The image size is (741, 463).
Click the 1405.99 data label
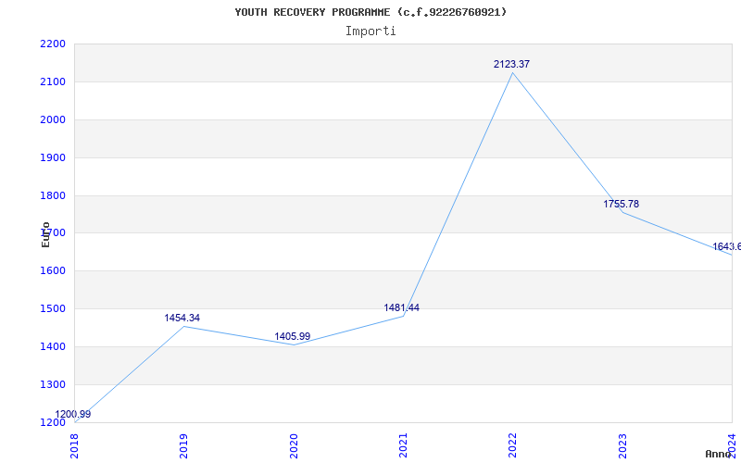click(x=293, y=336)
